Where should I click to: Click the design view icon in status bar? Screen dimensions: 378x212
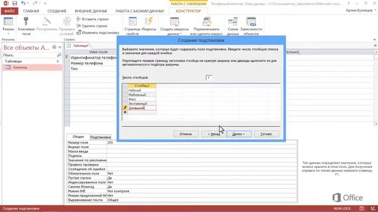click(373, 208)
